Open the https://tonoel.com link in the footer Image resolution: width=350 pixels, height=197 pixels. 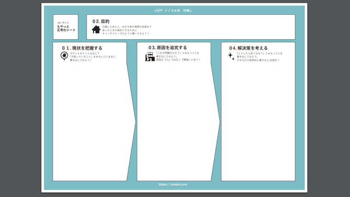[173, 184]
